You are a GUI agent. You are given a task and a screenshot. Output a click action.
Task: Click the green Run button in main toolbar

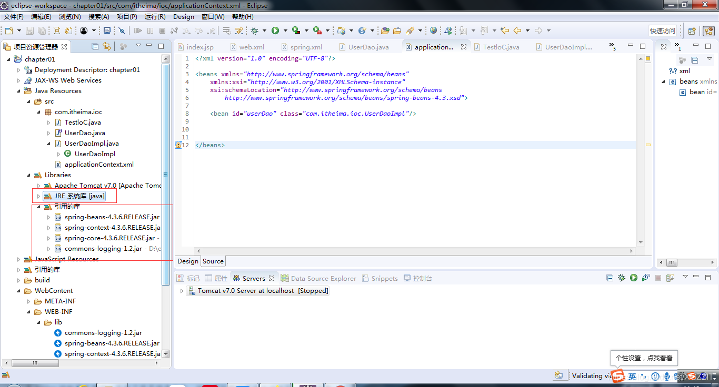[275, 30]
